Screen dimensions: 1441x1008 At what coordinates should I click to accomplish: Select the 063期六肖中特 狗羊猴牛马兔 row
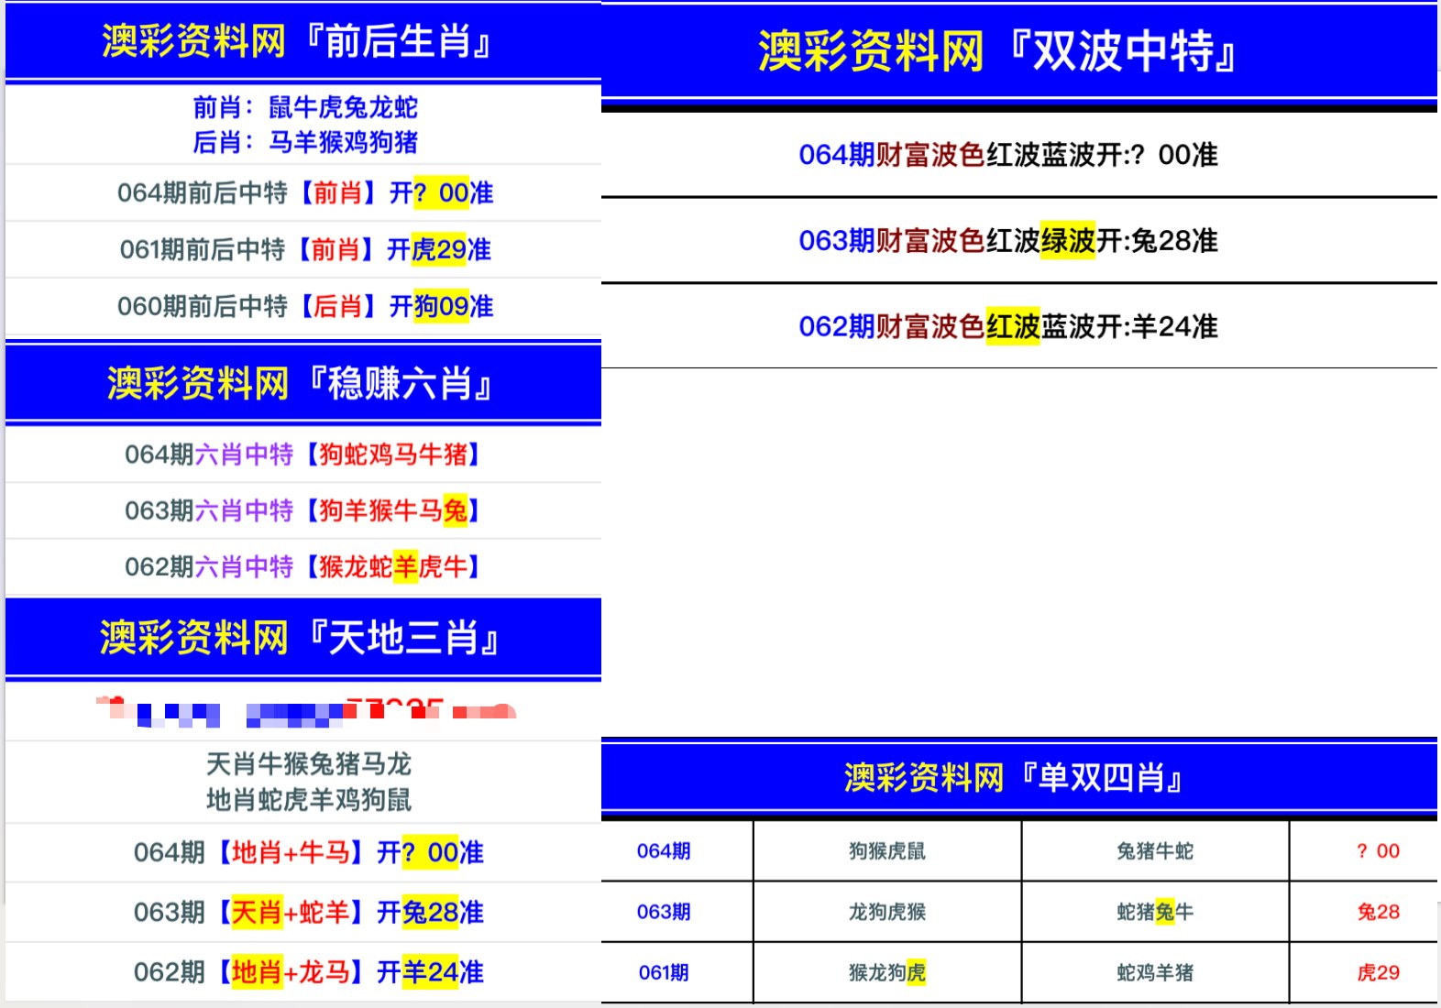[302, 510]
